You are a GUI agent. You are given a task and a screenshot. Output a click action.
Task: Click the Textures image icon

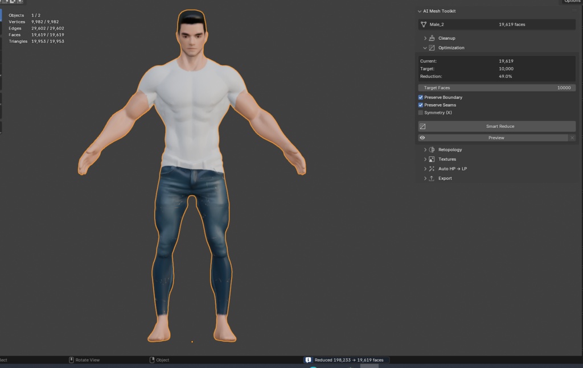coord(432,159)
